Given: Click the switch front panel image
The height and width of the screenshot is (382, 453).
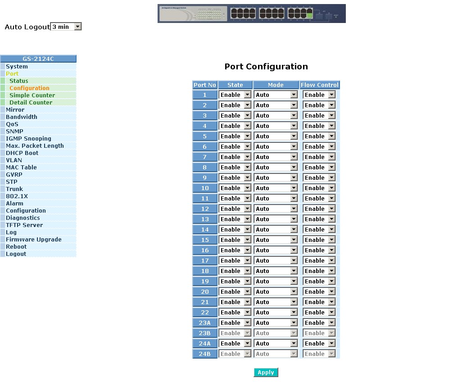Looking at the screenshot, I should click(x=251, y=14).
